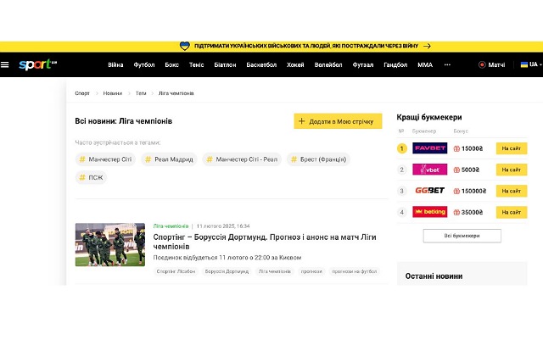
Task: Click Новини in the breadcrumbs
Action: tap(113, 93)
